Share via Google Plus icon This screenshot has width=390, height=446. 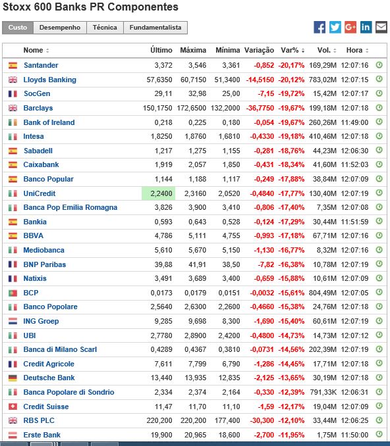pyautogui.click(x=350, y=28)
